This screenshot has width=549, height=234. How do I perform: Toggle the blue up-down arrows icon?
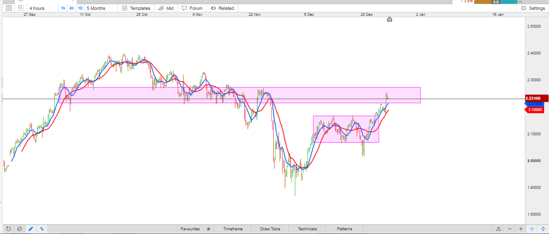click(42, 229)
